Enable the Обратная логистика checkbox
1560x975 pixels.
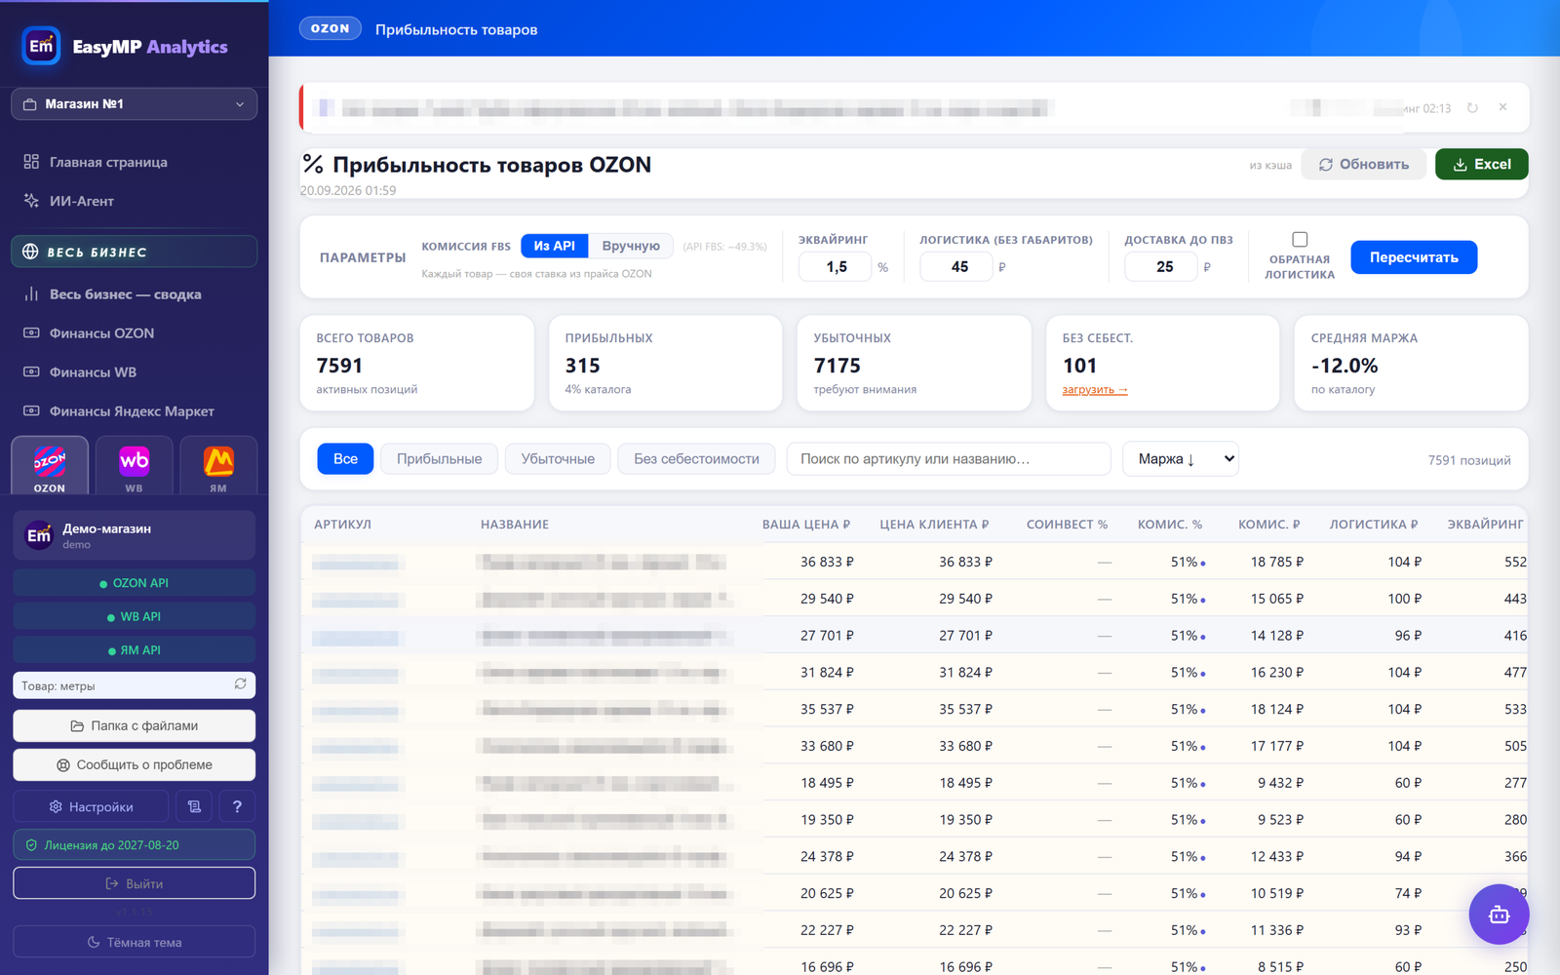(x=1300, y=239)
